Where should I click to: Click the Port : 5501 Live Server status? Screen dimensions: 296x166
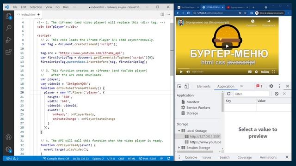pos(148,159)
